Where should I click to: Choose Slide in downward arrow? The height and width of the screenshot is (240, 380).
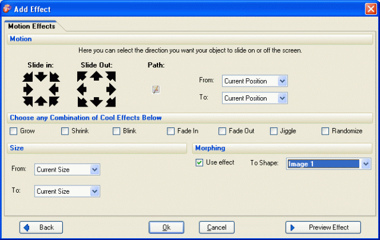tap(41, 76)
